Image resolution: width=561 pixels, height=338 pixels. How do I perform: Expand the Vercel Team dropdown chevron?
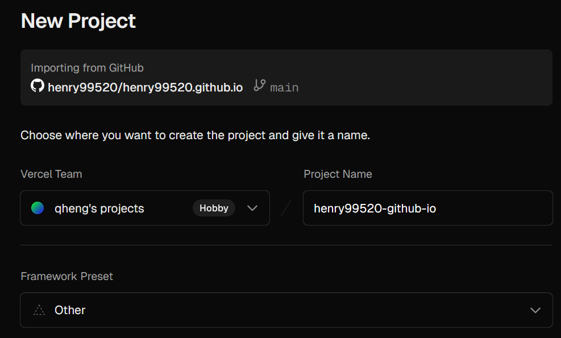click(x=253, y=208)
